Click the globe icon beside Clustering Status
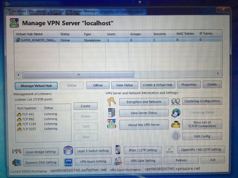Image resolution: width=238 pixels, height=178 pixels. [176, 113]
